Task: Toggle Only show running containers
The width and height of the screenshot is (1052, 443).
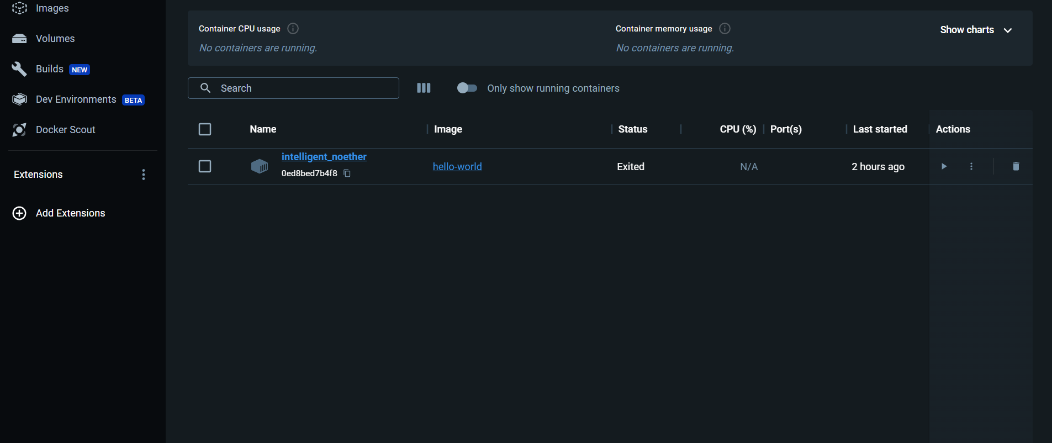Action: tap(467, 88)
